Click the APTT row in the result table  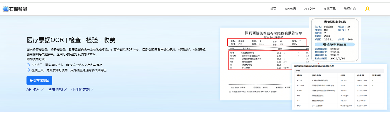(339, 90)
